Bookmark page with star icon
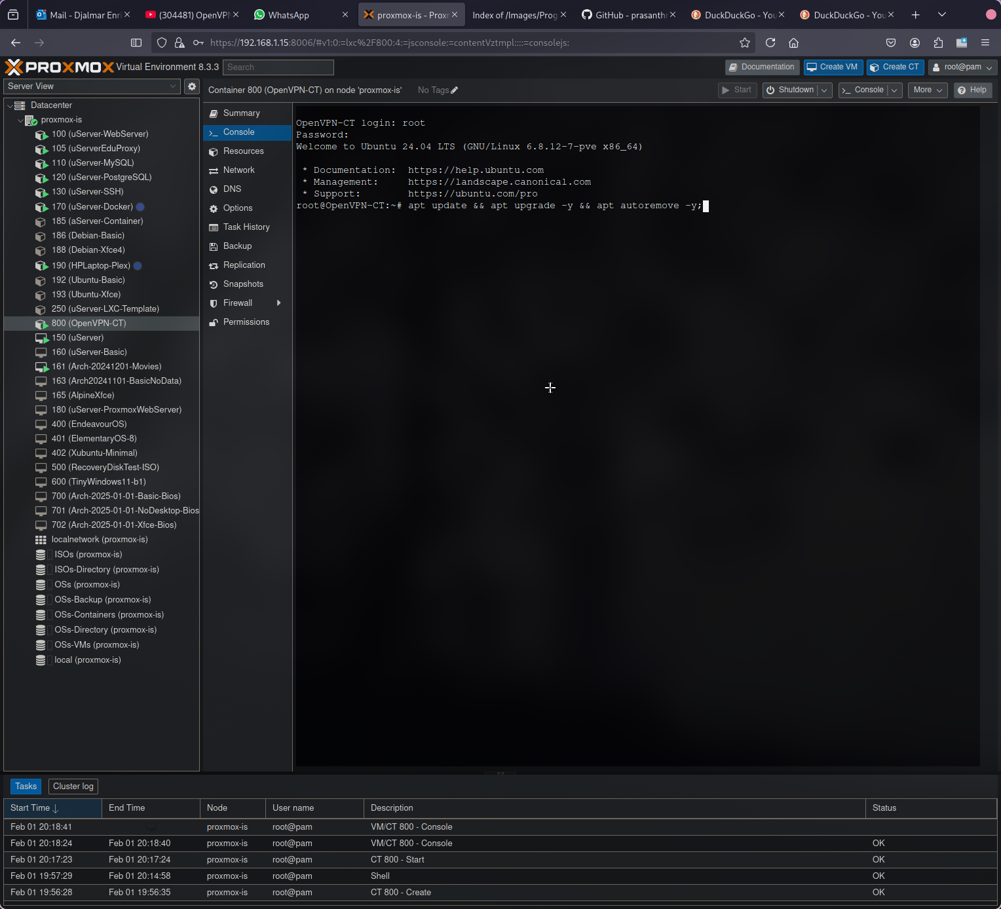This screenshot has height=909, width=1001. pyautogui.click(x=745, y=43)
